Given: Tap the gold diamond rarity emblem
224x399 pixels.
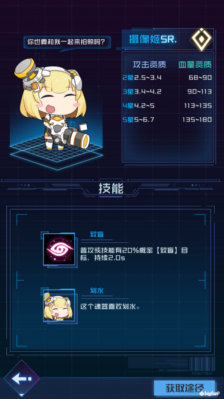Looking at the screenshot, I should click(202, 40).
